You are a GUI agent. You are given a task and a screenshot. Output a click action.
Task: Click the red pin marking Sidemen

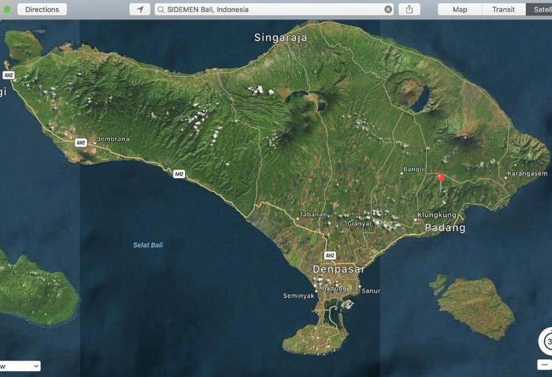click(x=441, y=178)
